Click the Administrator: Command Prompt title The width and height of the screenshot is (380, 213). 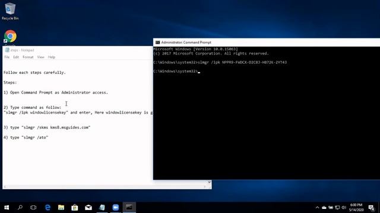[186, 42]
